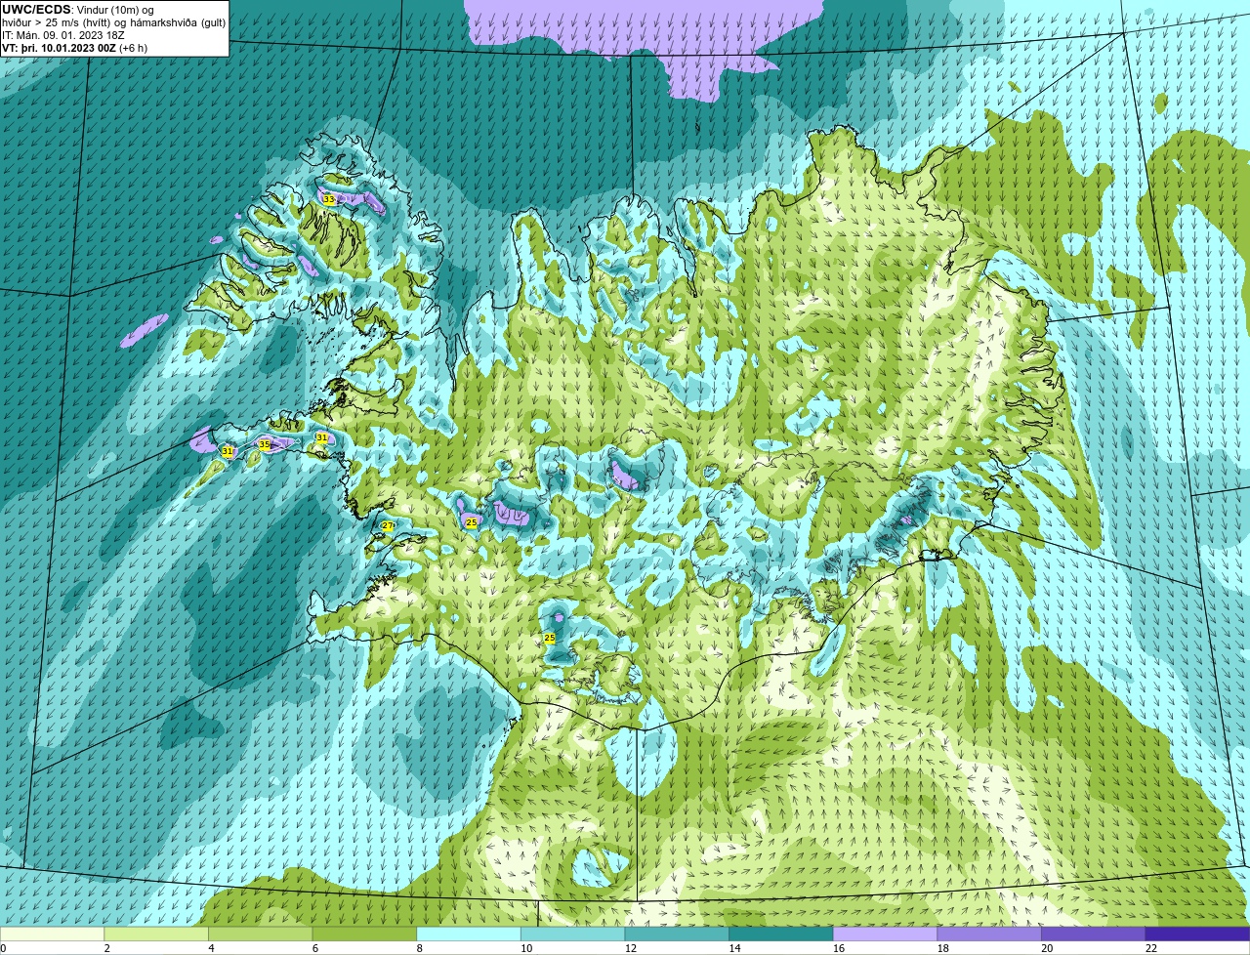Click the "31" gust label left of 35
The image size is (1250, 955).
227,451
